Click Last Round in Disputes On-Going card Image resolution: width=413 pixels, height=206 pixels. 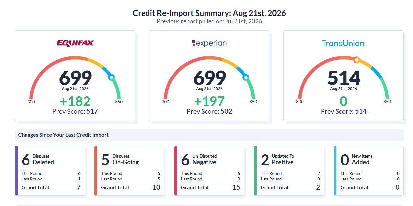[112, 179]
